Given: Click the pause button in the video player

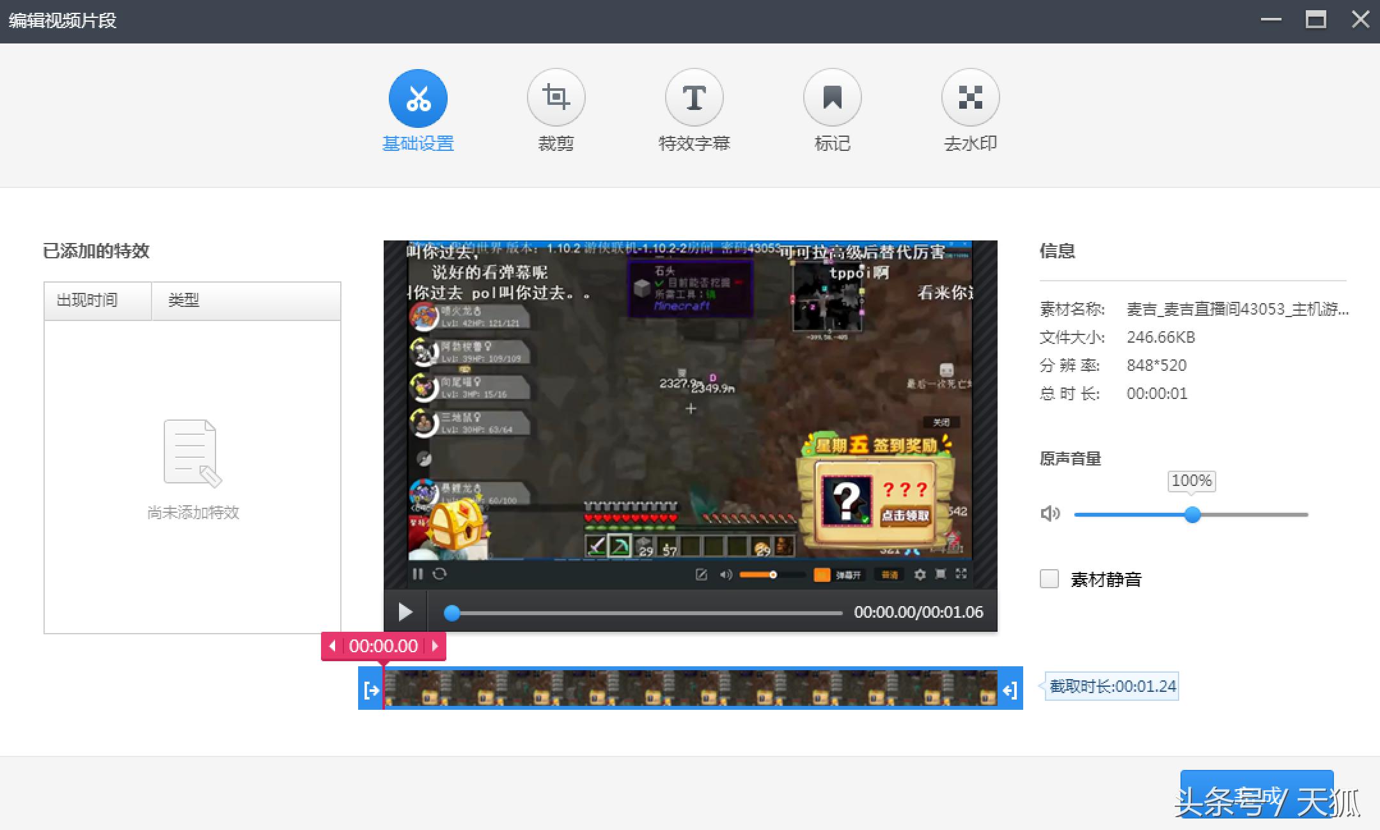Looking at the screenshot, I should pos(418,574).
